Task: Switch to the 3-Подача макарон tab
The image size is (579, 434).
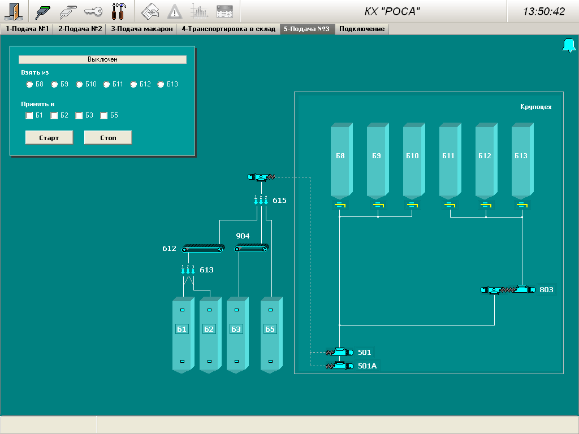Action: (141, 29)
